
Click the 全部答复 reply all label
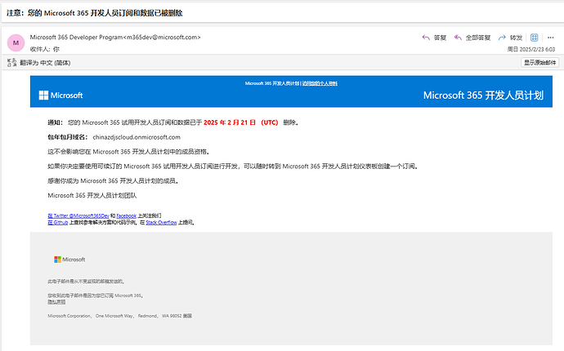tap(478, 38)
